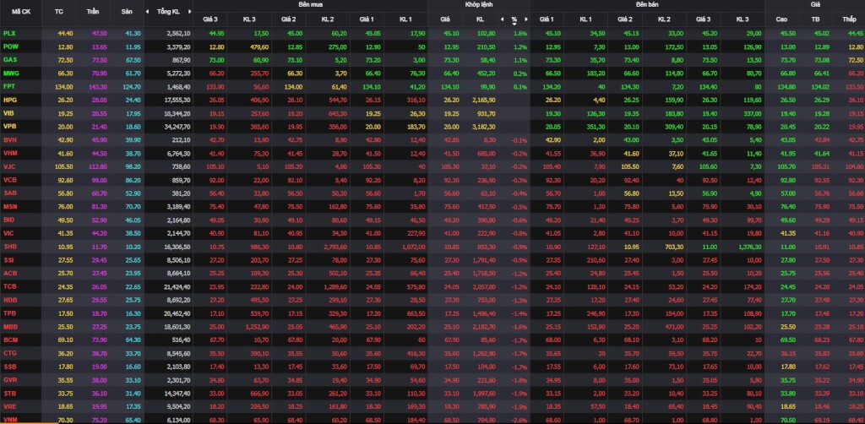Click FPT floor price 124.70
The width and height of the screenshot is (865, 424).
(133, 86)
